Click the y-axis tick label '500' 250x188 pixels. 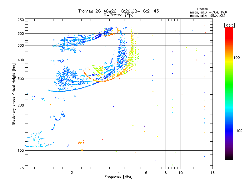coord(21,45)
